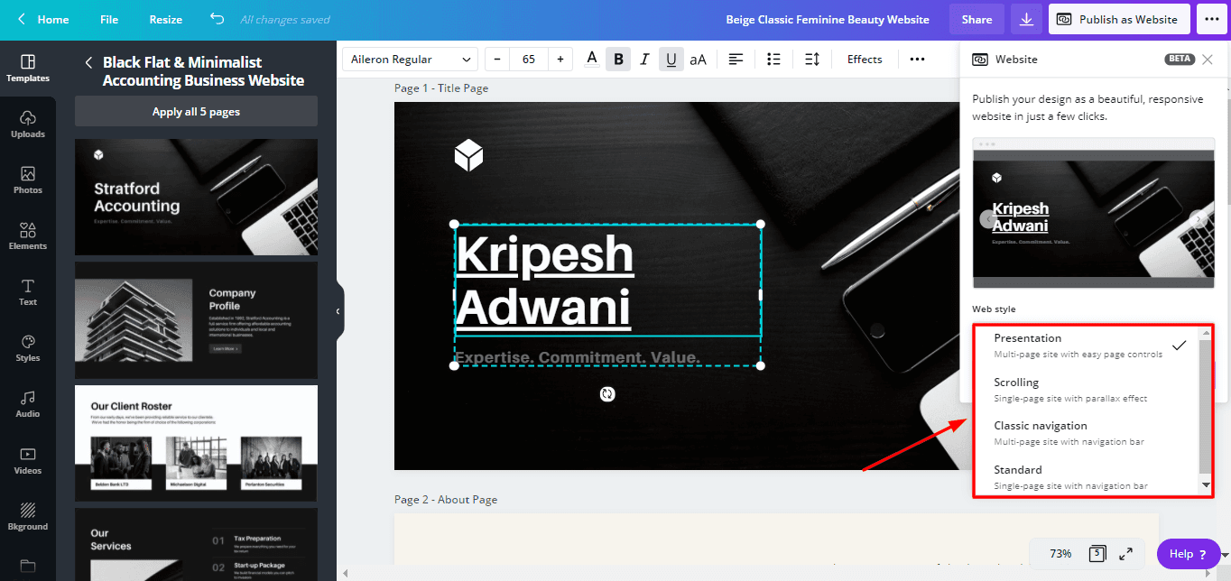Open the Uploads sidebar panel
This screenshot has height=581, width=1231.
(28, 124)
